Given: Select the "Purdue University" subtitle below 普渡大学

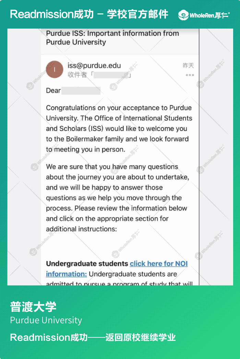Looking at the screenshot, I should (46, 320).
